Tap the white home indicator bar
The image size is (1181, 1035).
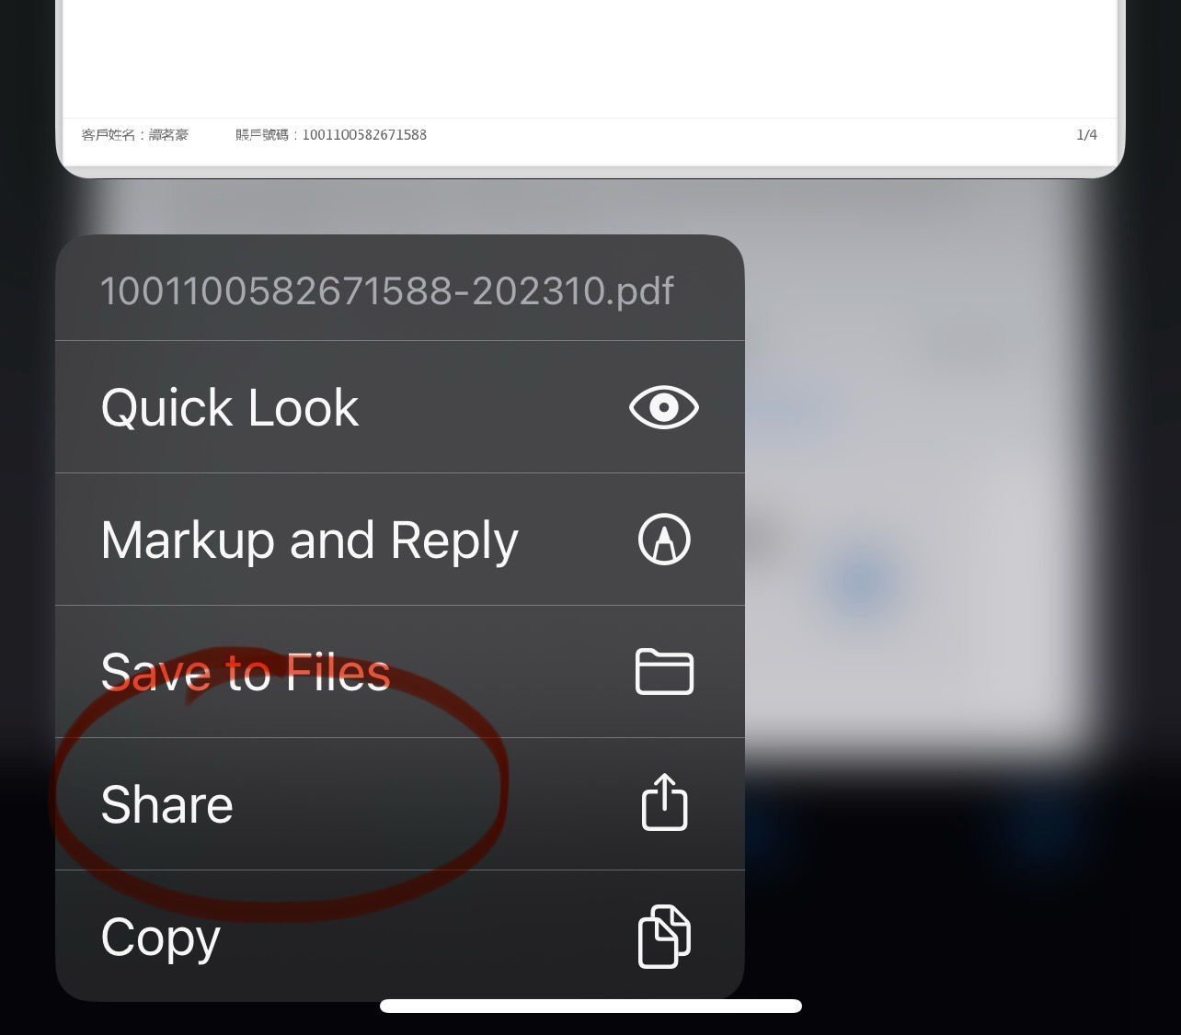click(590, 1006)
